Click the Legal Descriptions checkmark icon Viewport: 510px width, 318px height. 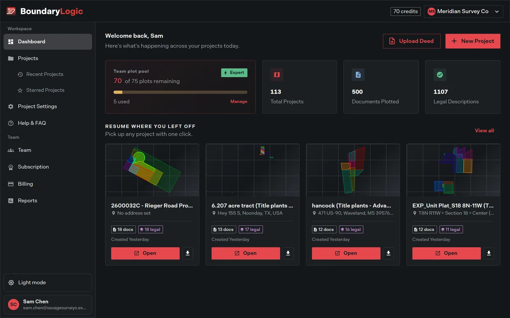(440, 75)
